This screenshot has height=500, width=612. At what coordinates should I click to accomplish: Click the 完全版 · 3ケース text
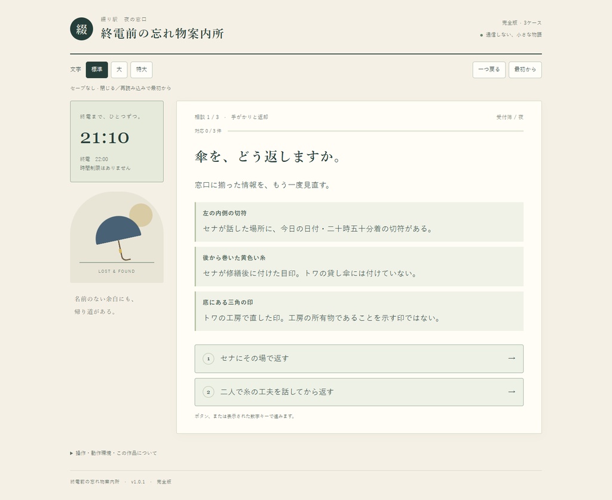pyautogui.click(x=522, y=23)
